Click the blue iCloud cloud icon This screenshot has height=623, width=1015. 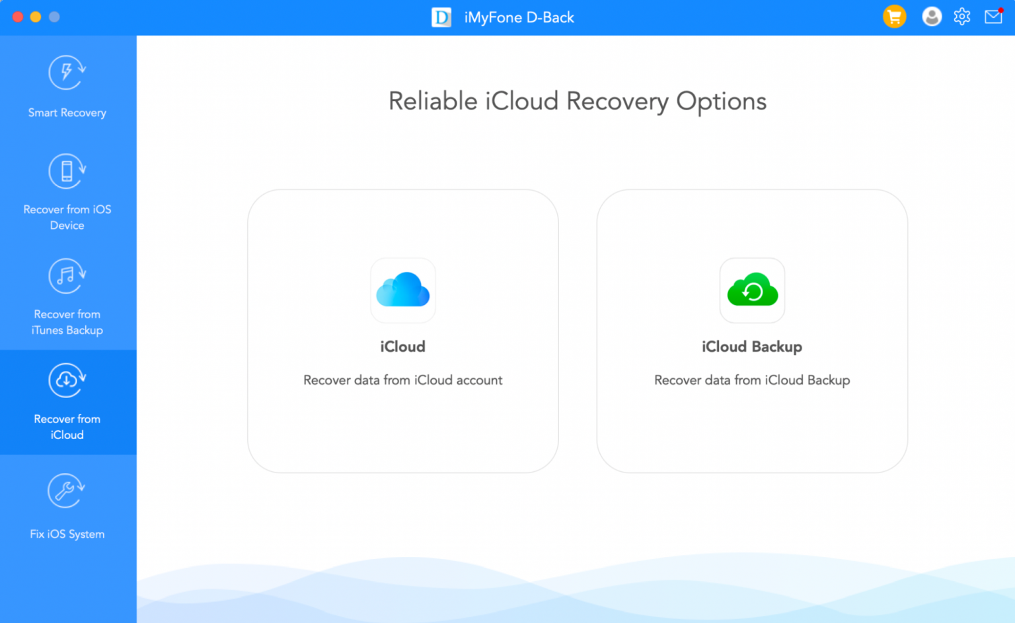[403, 290]
